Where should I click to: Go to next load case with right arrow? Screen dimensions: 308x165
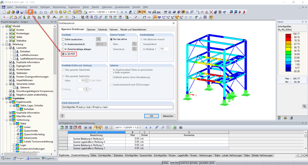(x=126, y=12)
